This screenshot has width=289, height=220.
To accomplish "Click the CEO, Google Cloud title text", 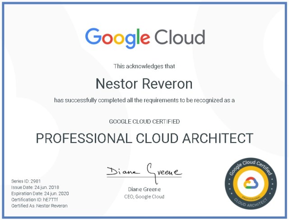I will (144, 197).
